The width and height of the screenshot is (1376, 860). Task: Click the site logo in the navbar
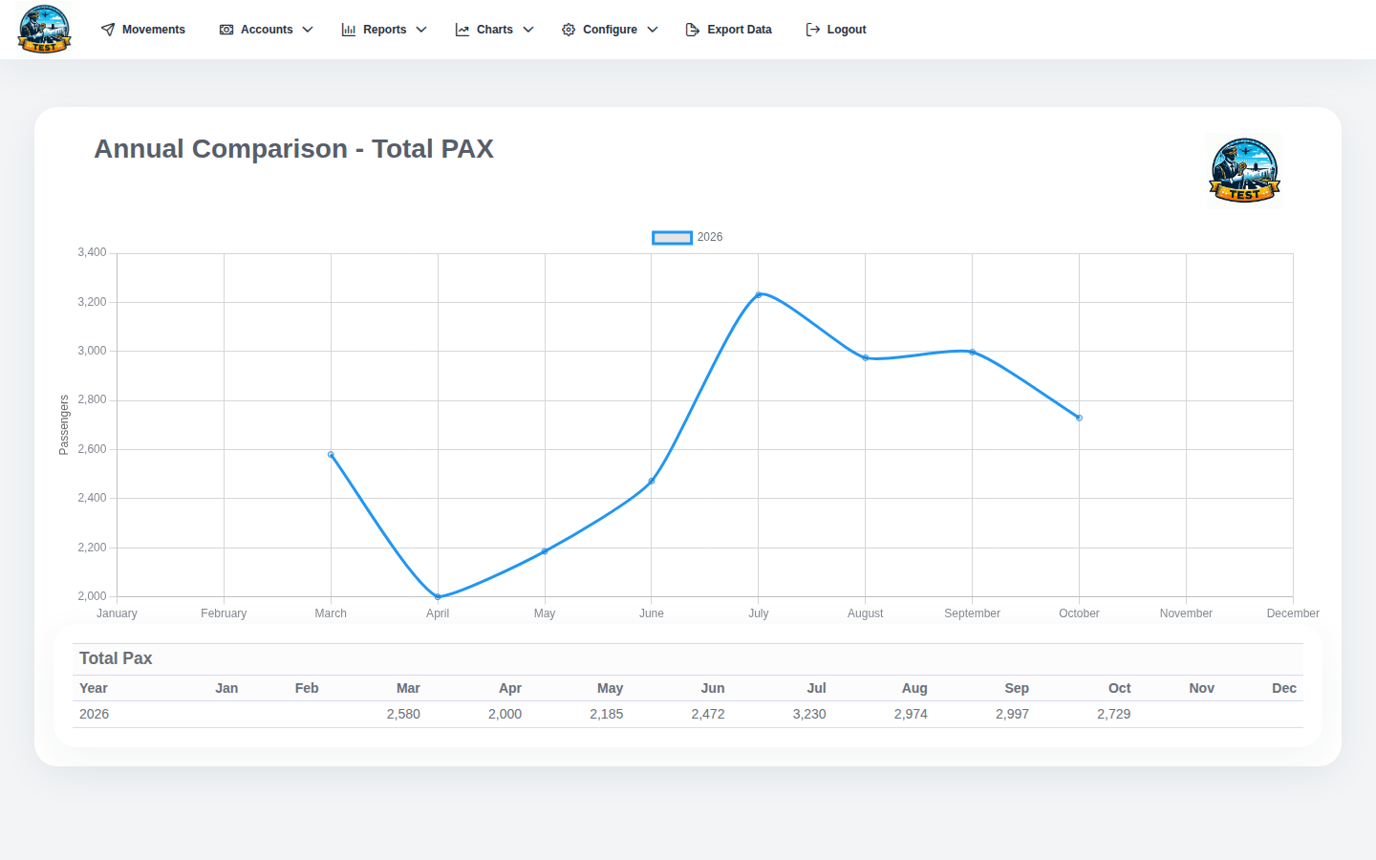click(x=44, y=29)
